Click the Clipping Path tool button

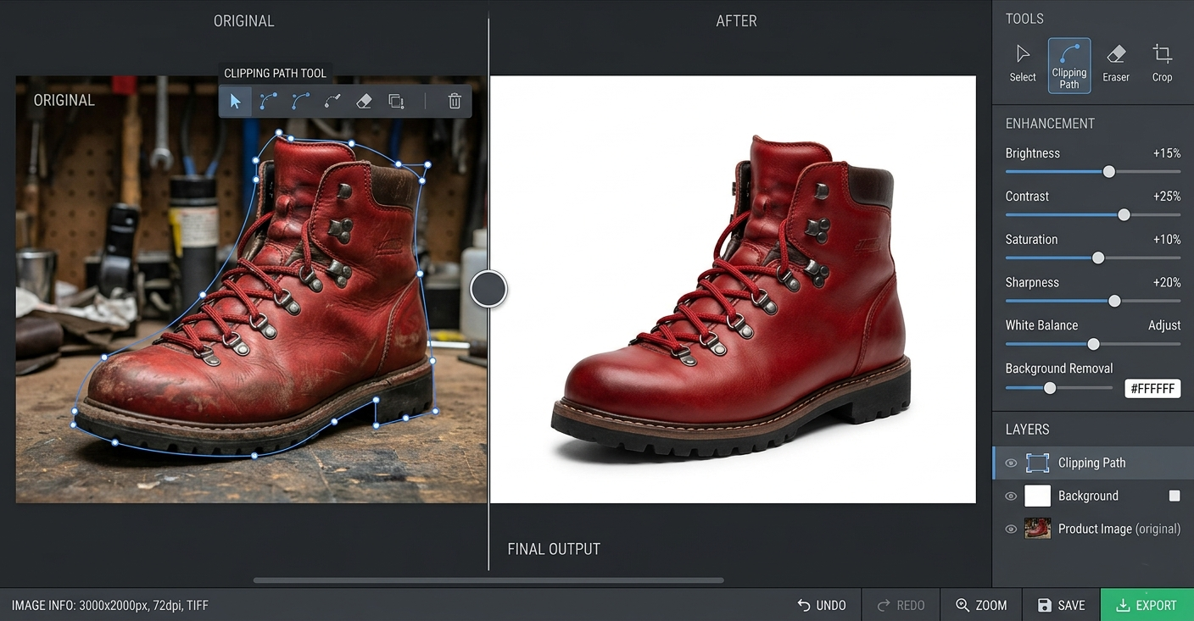1069,65
